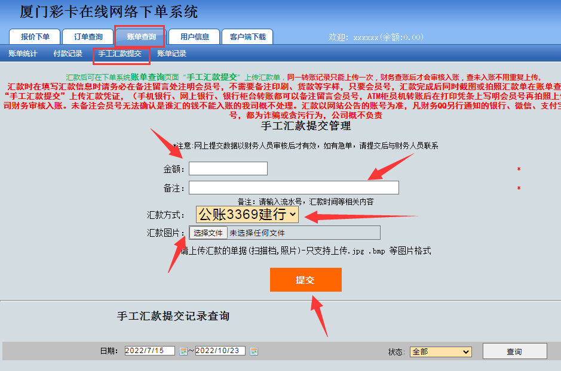The height and width of the screenshot is (371, 561).
Task: View the 付款记录 submenu page
Action: pyautogui.click(x=68, y=54)
